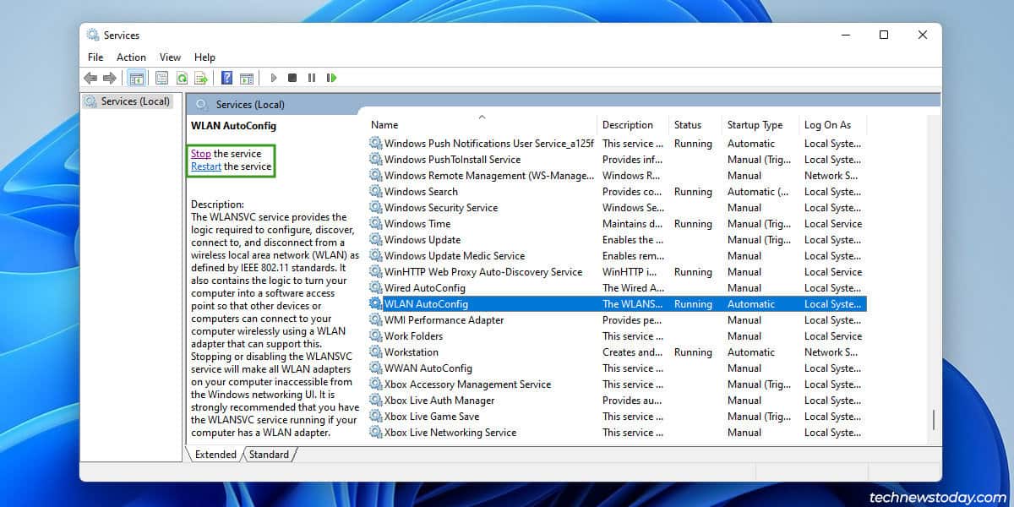
Task: Click the Back arrow in toolbar
Action: 90,78
